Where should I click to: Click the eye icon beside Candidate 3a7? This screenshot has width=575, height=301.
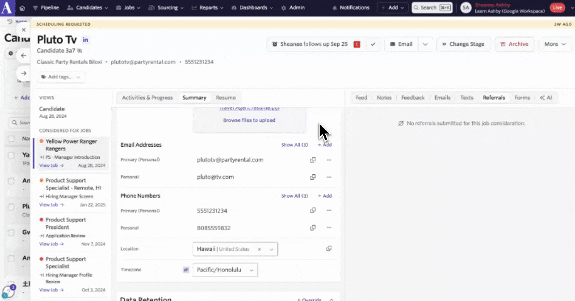pos(80,51)
